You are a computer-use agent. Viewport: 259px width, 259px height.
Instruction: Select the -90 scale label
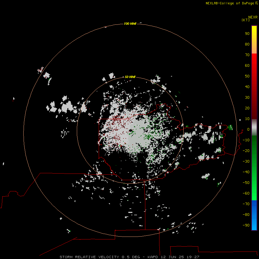[x=246, y=225]
